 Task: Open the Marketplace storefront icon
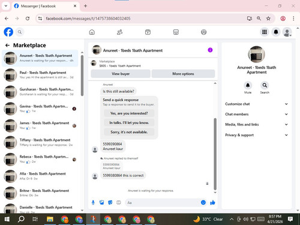pyautogui.click(x=176, y=32)
